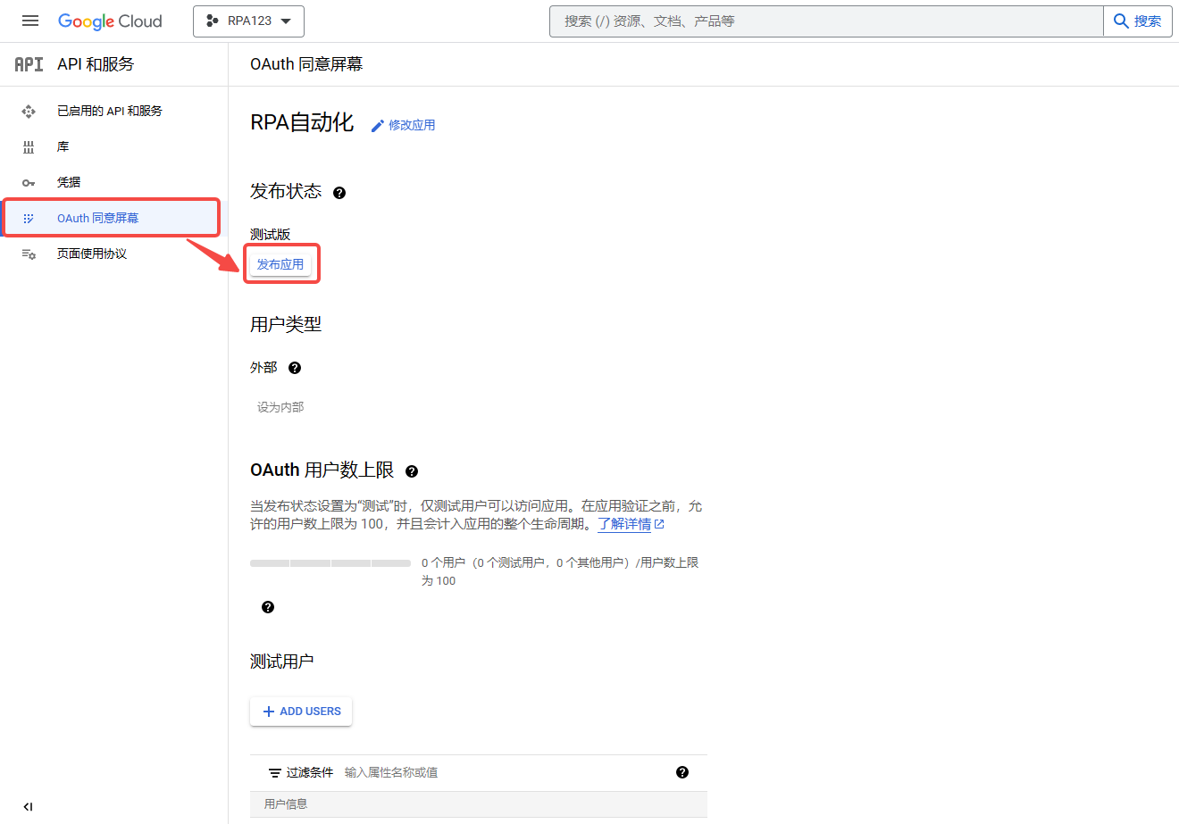
Task: Focus the 输入属性名称或值 filter field
Action: coord(500,772)
